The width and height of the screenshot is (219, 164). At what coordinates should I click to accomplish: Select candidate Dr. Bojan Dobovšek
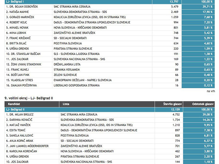click(x=22, y=7)
